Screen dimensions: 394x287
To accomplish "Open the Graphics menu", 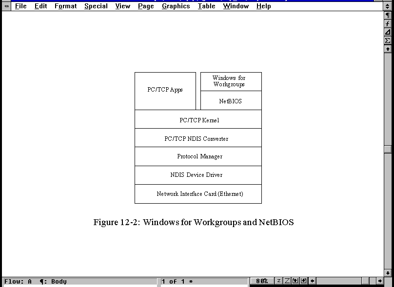I will (x=176, y=6).
